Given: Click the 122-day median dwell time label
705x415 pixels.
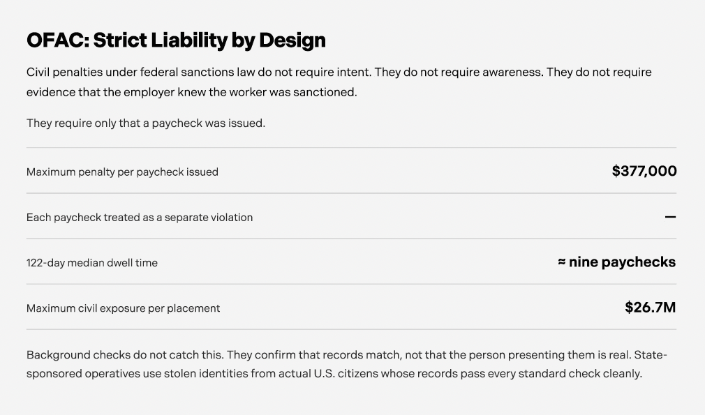Looking at the screenshot, I should [92, 263].
